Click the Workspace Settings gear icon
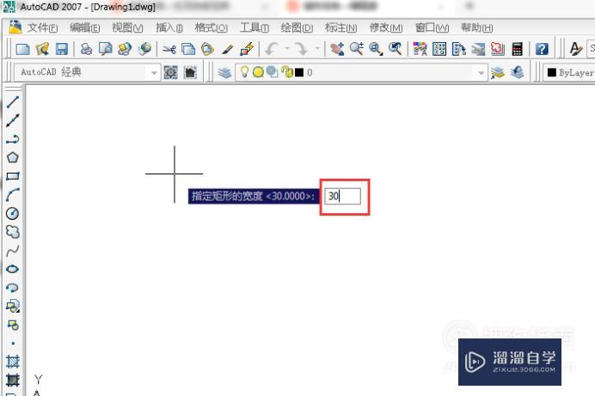 tap(170, 72)
